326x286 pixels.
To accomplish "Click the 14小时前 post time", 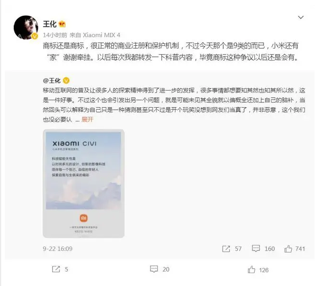I will 55,35.
